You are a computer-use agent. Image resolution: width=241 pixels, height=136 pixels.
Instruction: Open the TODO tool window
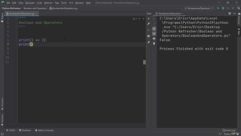[11, 130]
